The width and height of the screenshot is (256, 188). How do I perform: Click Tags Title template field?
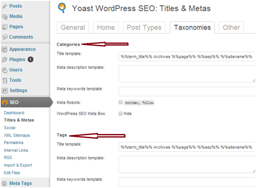click(187, 147)
